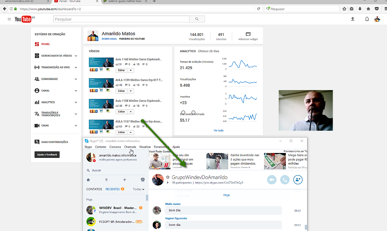The height and width of the screenshot is (231, 387).
Task: Open YouTube notifications bell
Action: click(367, 19)
